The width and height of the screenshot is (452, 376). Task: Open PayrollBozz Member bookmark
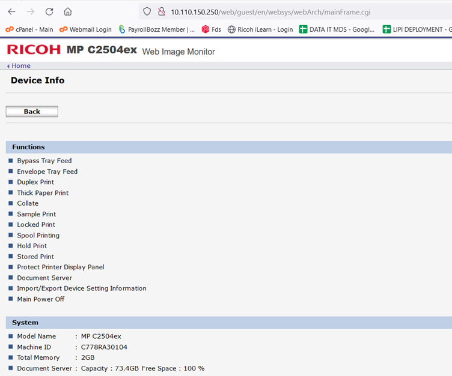[x=157, y=29]
